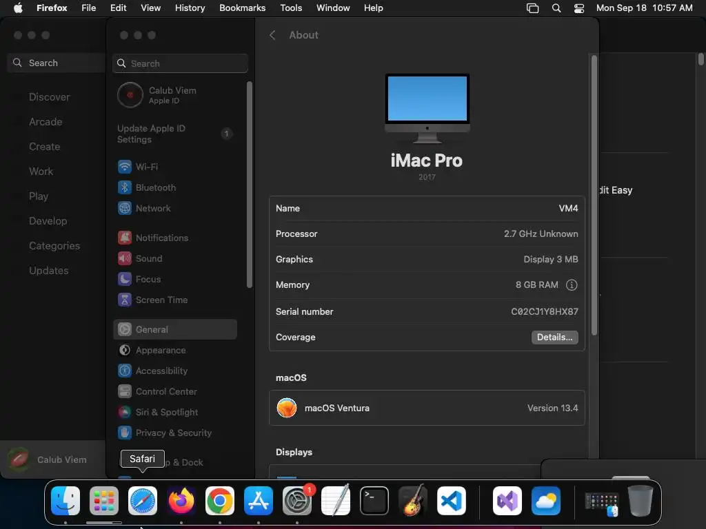The width and height of the screenshot is (706, 529).
Task: Open the Edit menu
Action: click(x=119, y=8)
